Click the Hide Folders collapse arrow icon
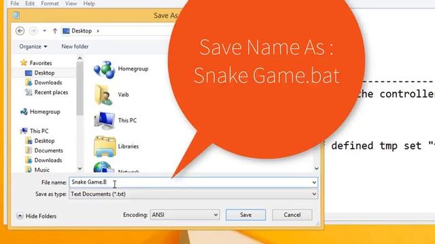 [x=20, y=216]
